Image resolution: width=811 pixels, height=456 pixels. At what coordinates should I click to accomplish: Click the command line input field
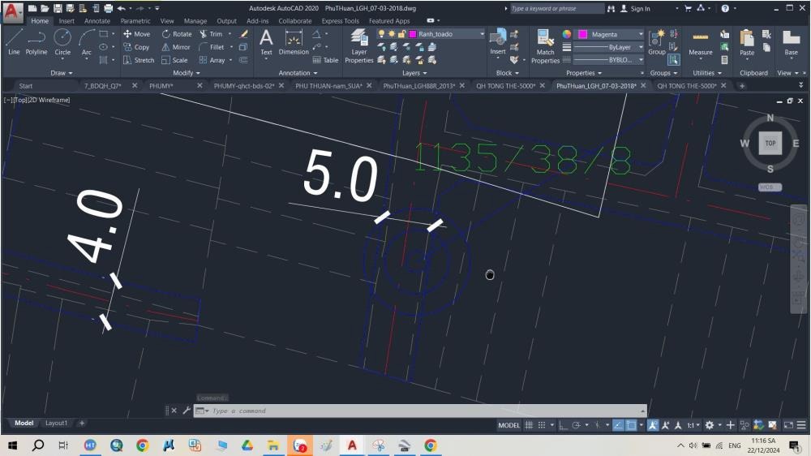click(420, 411)
